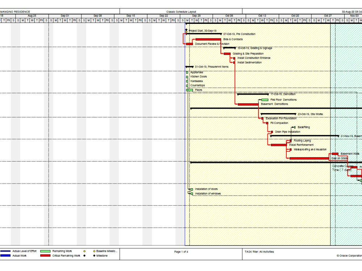Click the Hardwares activity marker
This screenshot has height=271, width=362.
187,81
